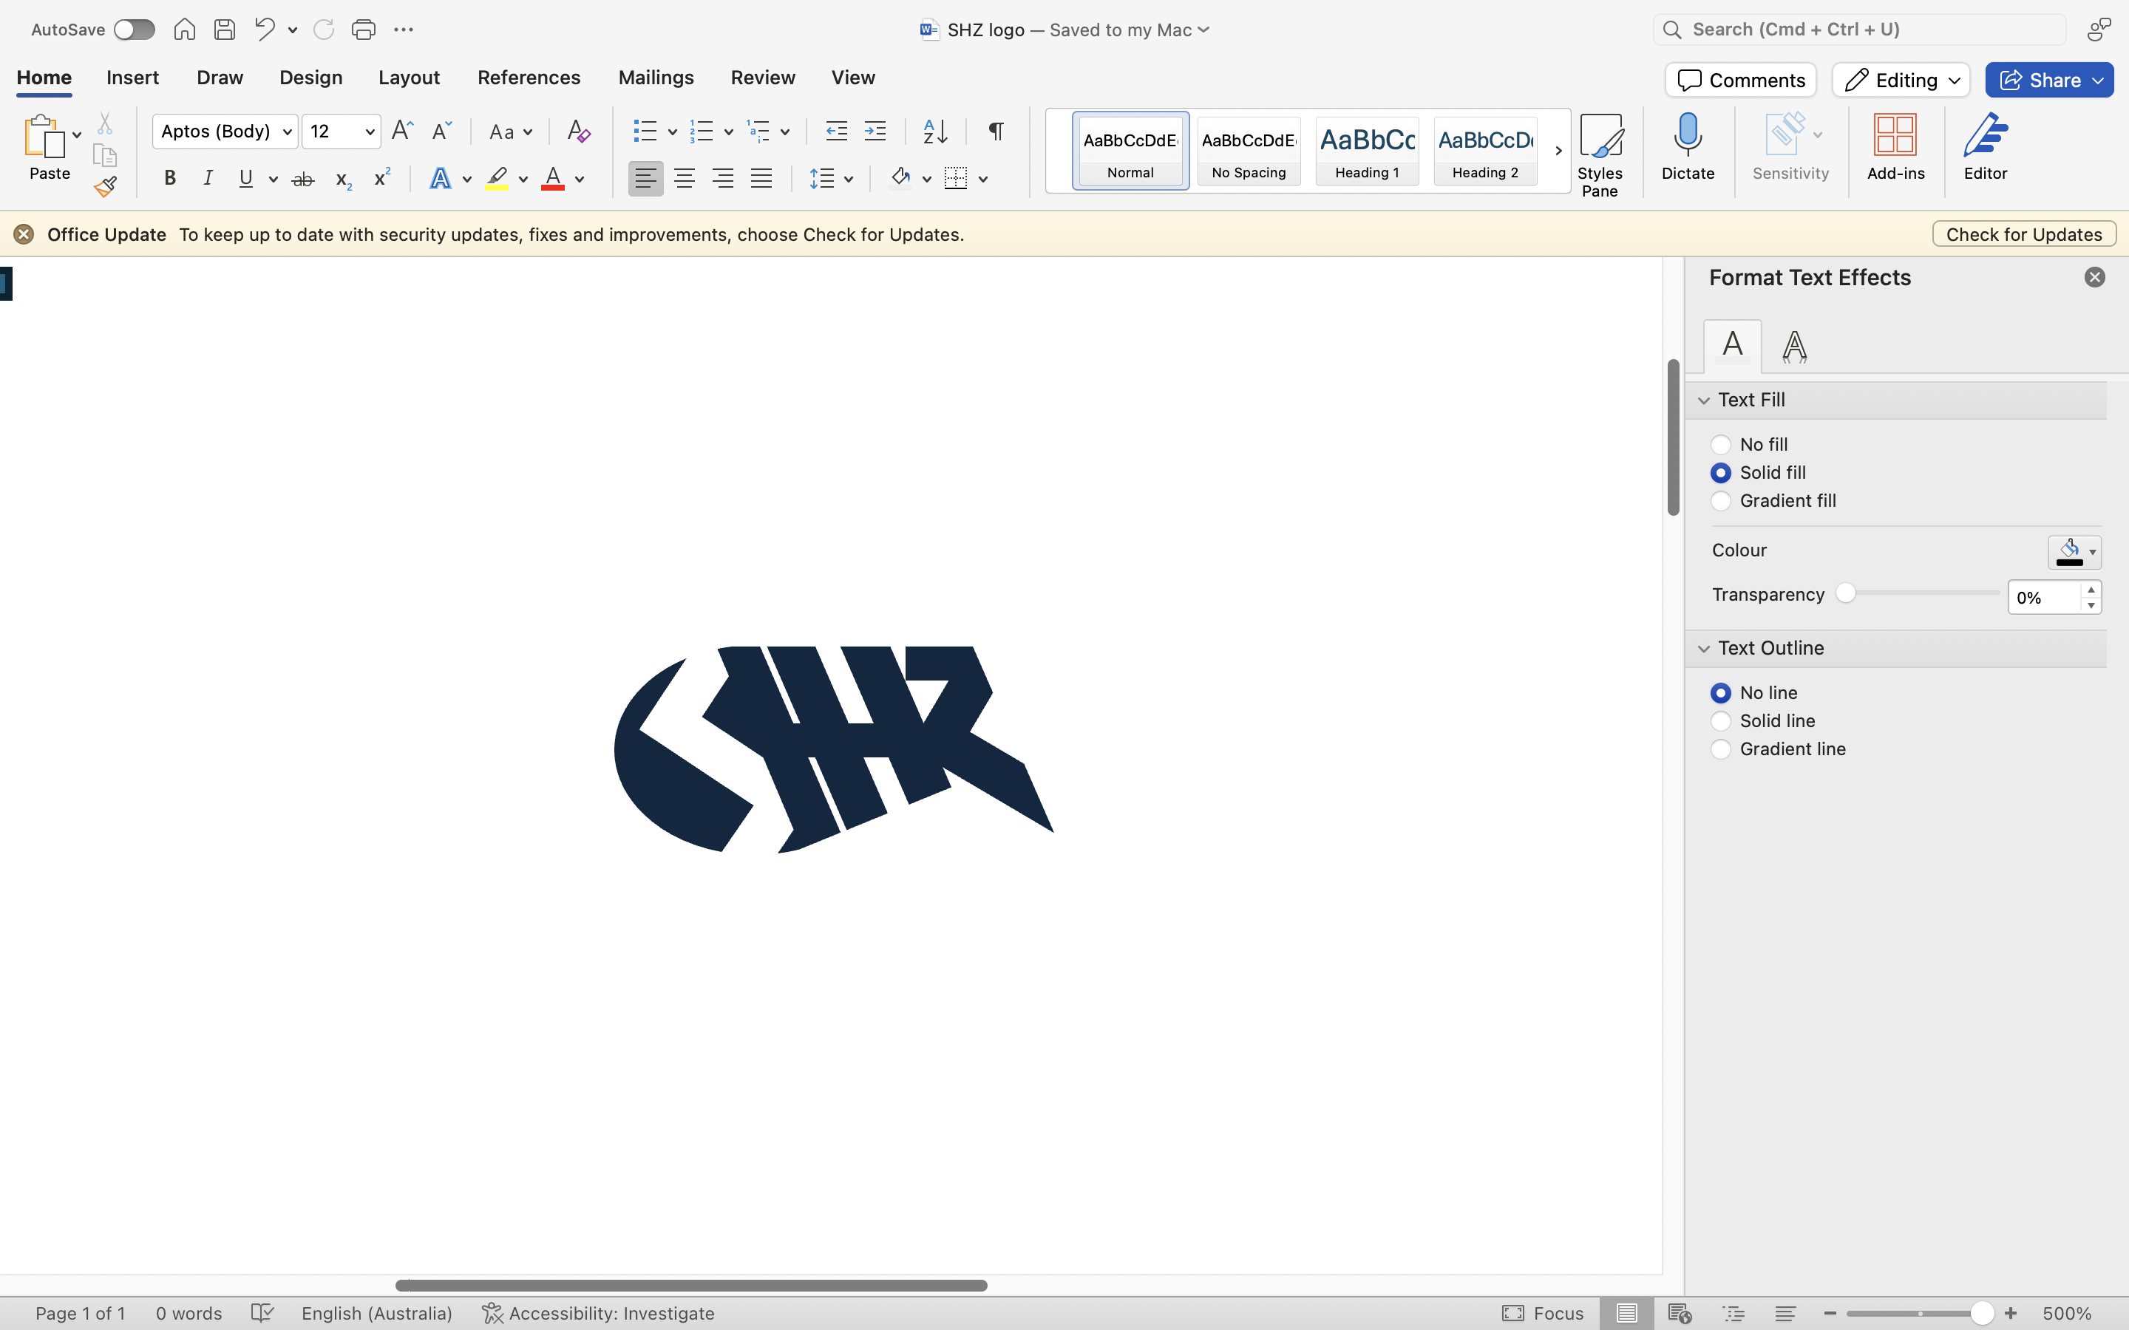2129x1330 pixels.
Task: Open the Comments pane
Action: tap(1740, 80)
